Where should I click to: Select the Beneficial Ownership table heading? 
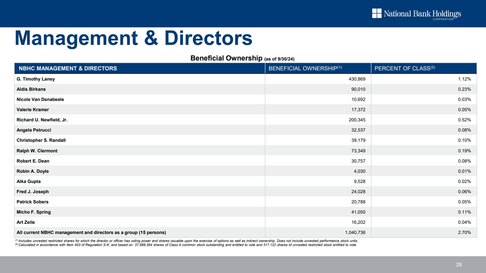pyautogui.click(x=244, y=58)
